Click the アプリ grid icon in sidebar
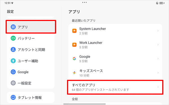 pos(13,27)
